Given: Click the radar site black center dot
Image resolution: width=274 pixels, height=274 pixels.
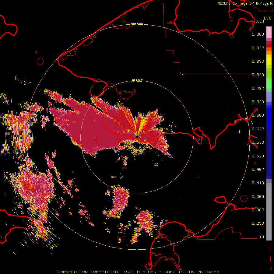Looking at the screenshot, I should 137,137.
